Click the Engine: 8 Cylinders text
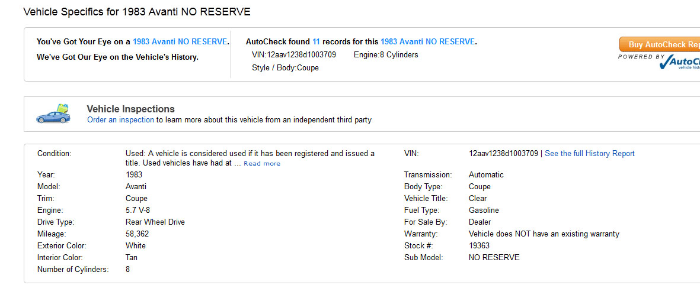The height and width of the screenshot is (285, 700). (x=386, y=55)
